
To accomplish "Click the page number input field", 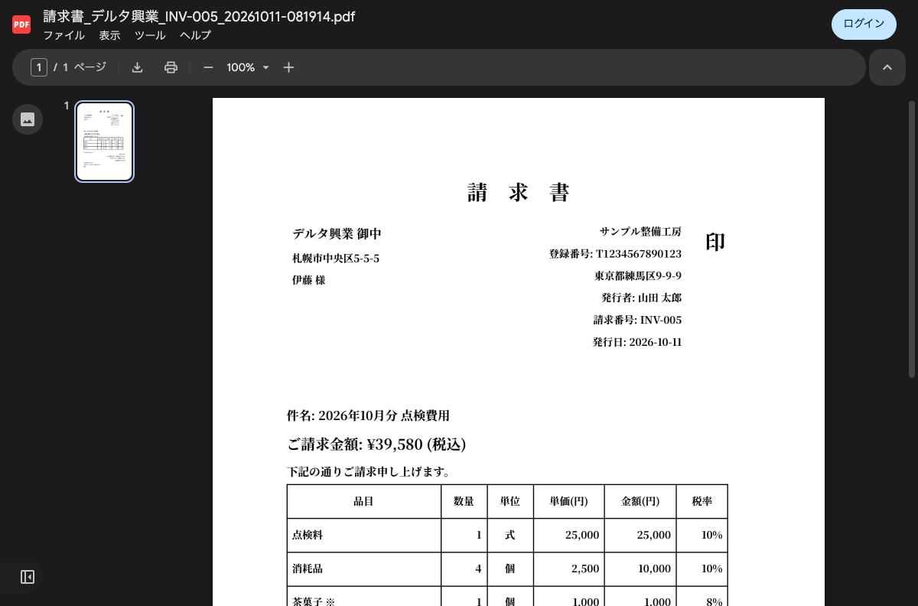I will [39, 67].
